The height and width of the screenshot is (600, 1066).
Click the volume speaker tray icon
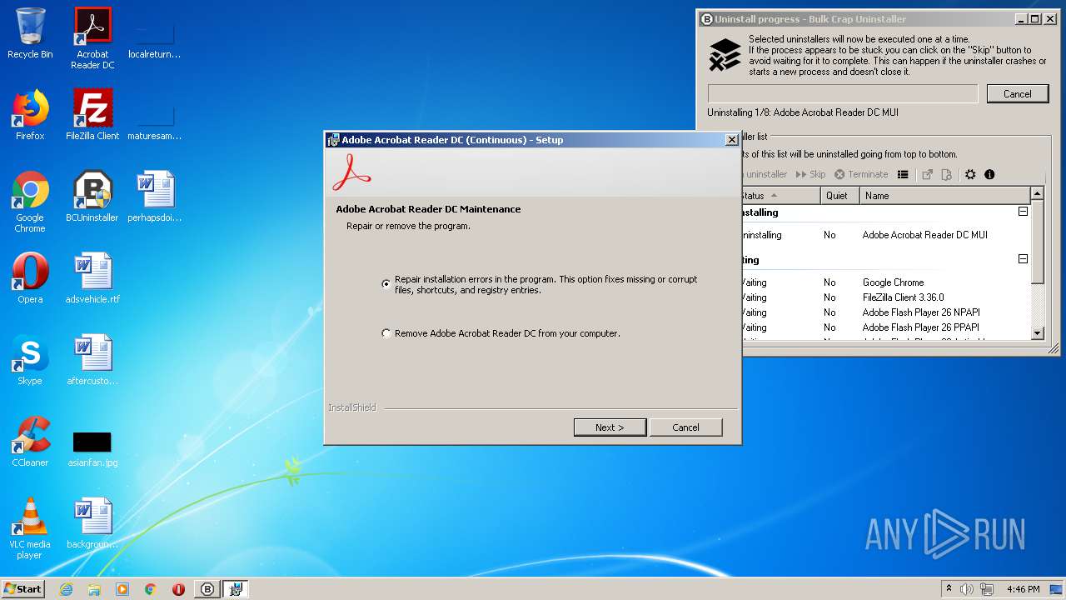click(966, 589)
